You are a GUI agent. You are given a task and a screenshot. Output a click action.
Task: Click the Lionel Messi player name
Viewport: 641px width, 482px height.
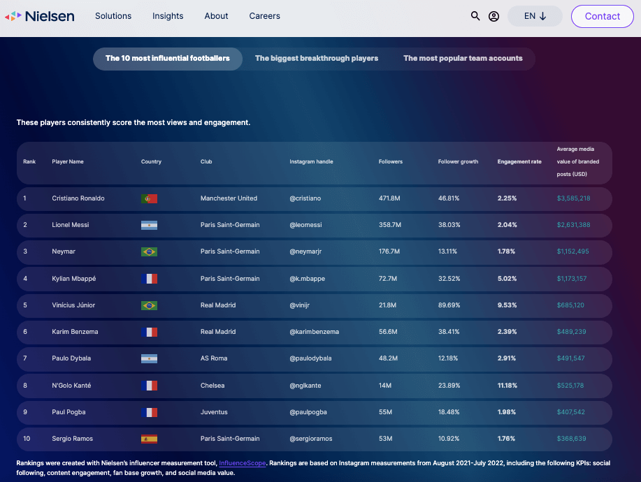point(71,225)
